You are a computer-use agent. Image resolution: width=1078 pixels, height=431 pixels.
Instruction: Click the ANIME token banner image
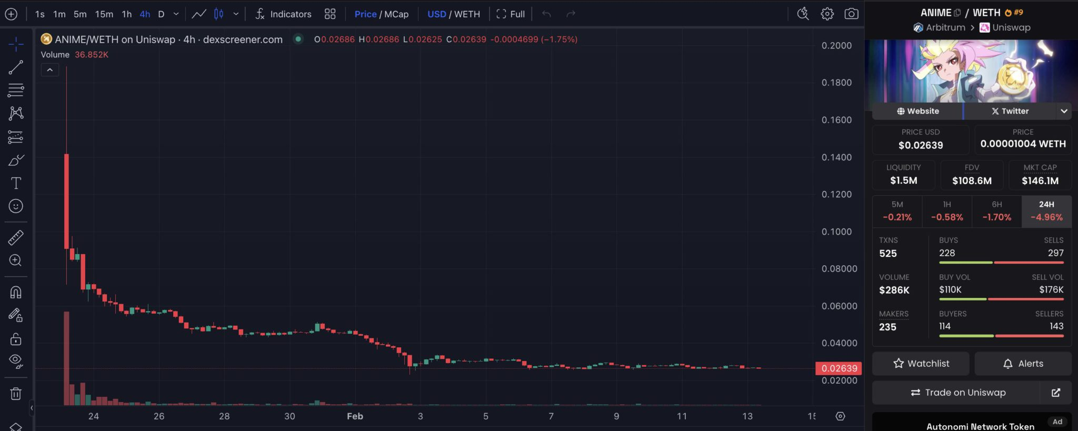point(972,71)
